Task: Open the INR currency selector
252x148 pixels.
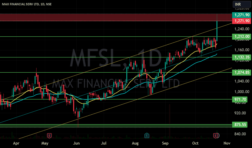Action: tap(241, 4)
